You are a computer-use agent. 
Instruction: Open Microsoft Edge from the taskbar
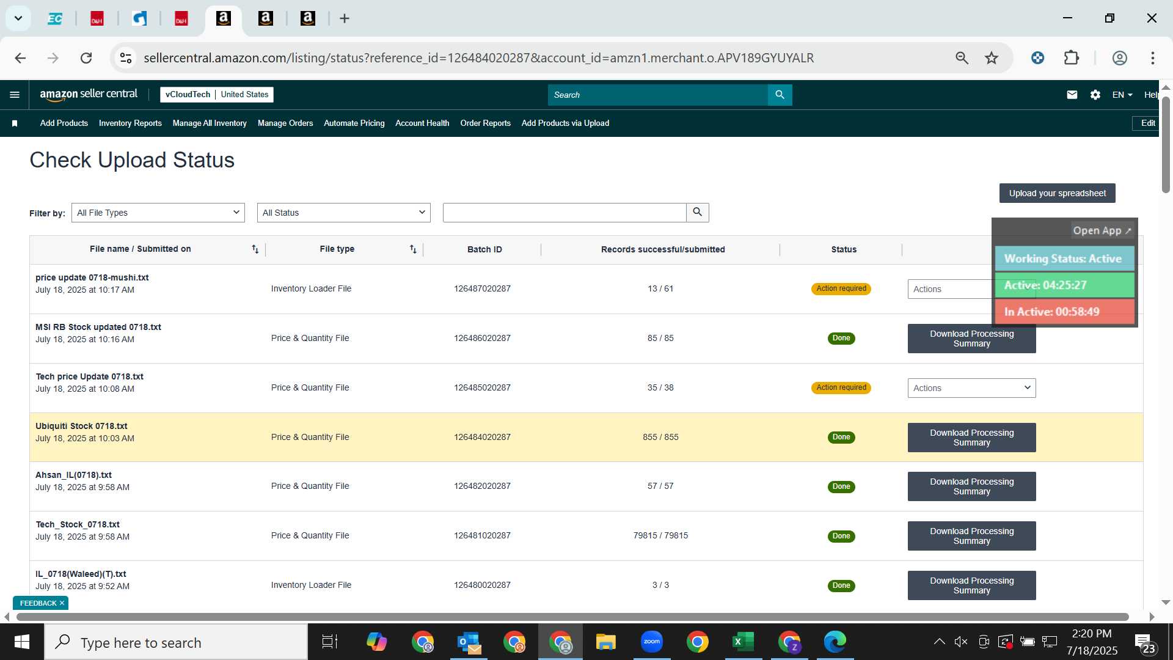(835, 642)
